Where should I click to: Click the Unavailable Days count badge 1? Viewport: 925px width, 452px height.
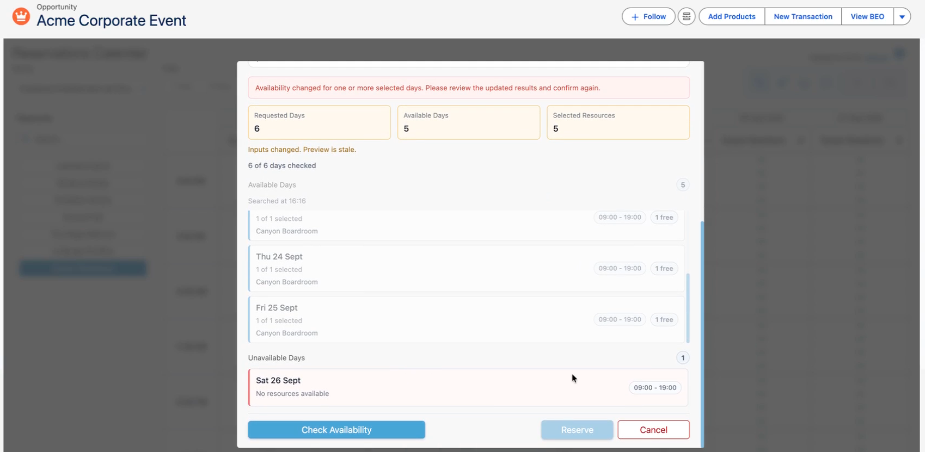tap(683, 358)
